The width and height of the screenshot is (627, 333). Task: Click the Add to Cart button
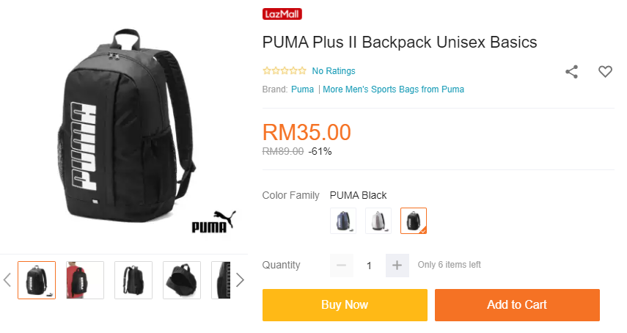(517, 304)
